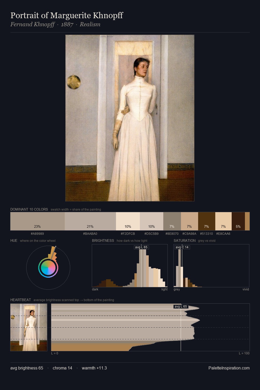Click the title 'Portrait of Marguerite Khnopff'
Screen dimensions: 260x390
(67, 15)
